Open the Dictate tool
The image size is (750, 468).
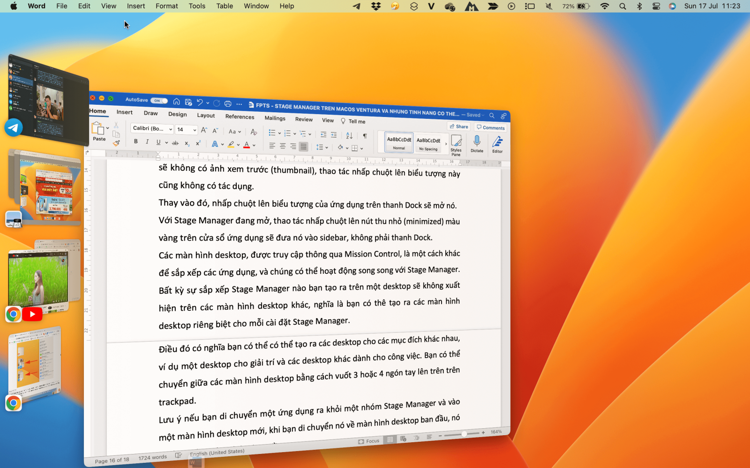tap(477, 143)
